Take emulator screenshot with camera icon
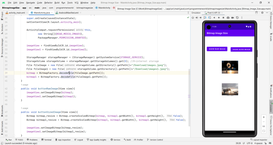The width and height of the screenshot is (273, 145). (x=228, y=18)
